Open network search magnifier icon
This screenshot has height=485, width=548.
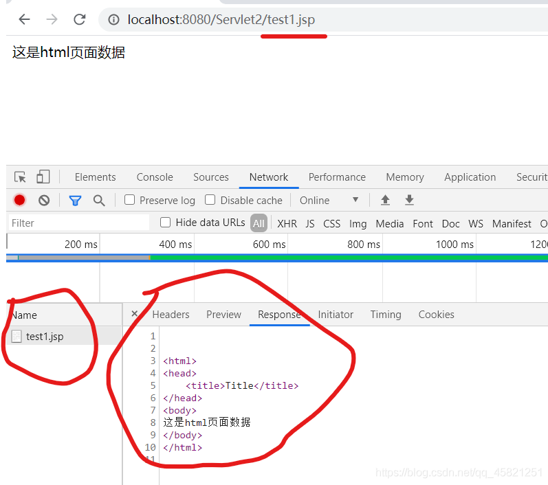click(x=99, y=201)
